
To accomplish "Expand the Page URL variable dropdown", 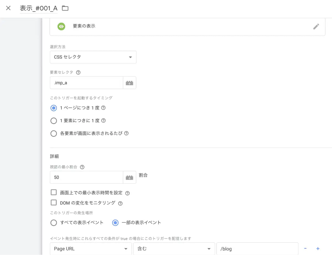I will pos(91,249).
